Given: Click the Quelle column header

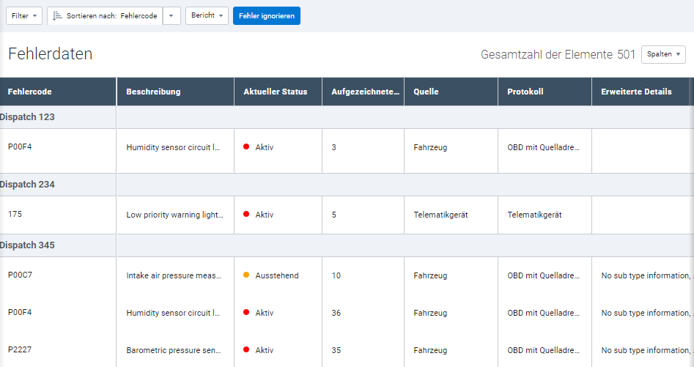Looking at the screenshot, I should click(426, 92).
